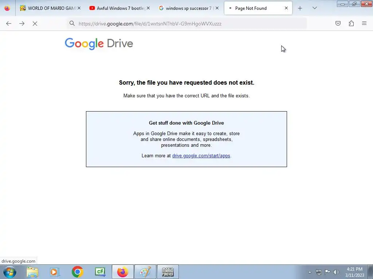Close the Awful Windows 7 bootleg tab
Image resolution: width=373 pixels, height=279 pixels.
click(148, 8)
